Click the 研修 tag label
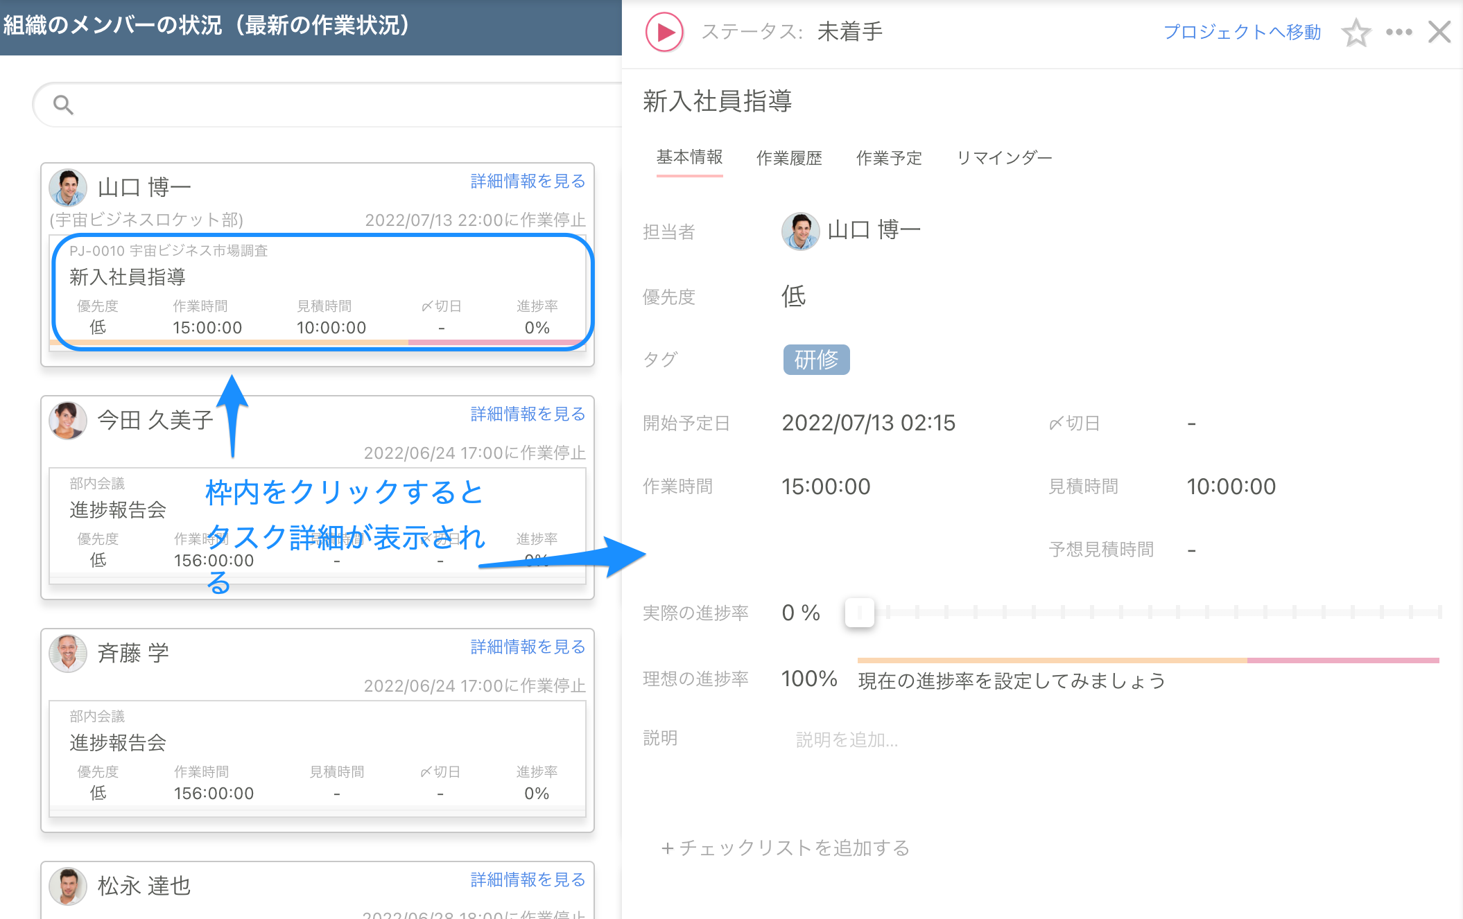 pos(816,360)
